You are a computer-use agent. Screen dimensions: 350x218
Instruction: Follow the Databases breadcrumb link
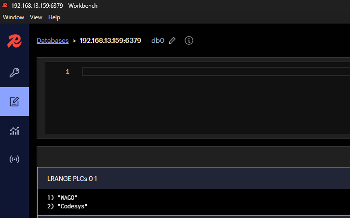tap(53, 40)
